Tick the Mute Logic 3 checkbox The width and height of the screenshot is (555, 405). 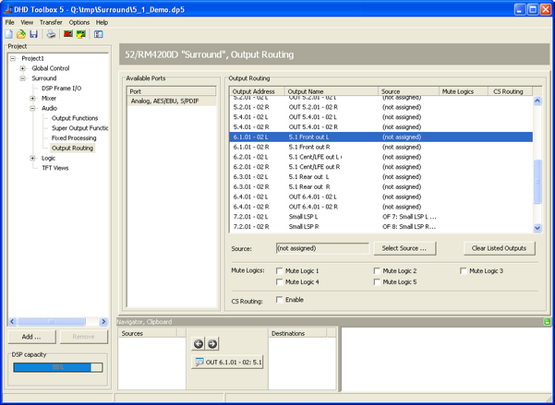(464, 270)
